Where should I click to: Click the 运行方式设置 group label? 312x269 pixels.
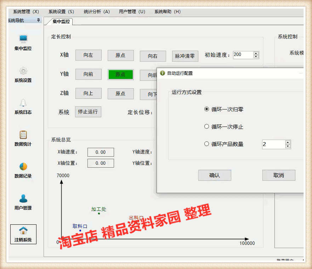pos(186,92)
